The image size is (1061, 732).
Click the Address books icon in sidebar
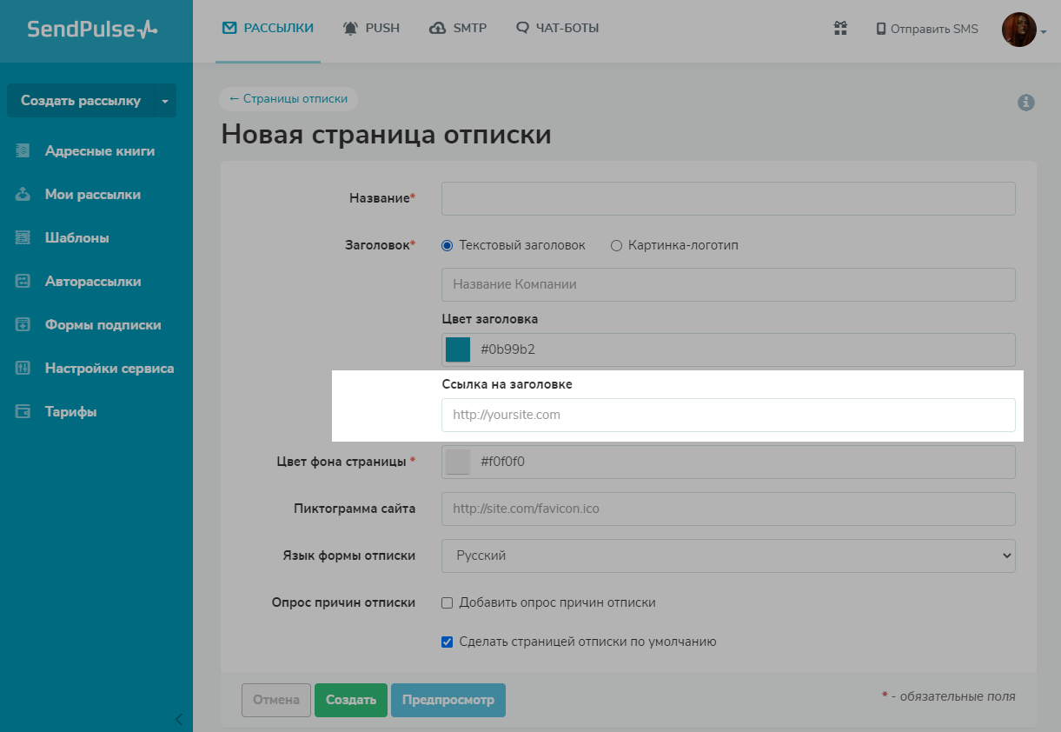(x=23, y=151)
